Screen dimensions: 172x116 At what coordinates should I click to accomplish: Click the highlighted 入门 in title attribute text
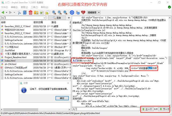(150, 68)
